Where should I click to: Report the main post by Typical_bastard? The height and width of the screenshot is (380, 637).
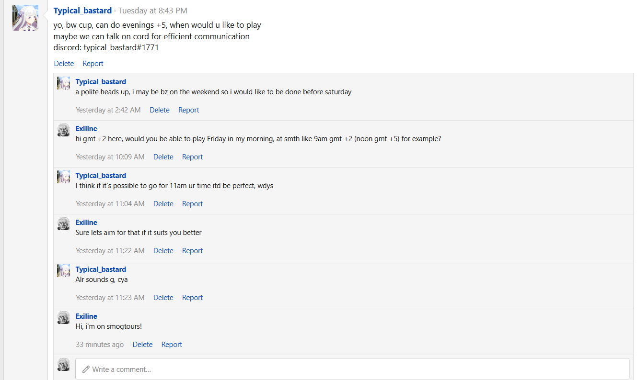(93, 64)
